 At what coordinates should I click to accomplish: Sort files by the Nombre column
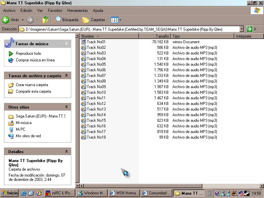109,36
